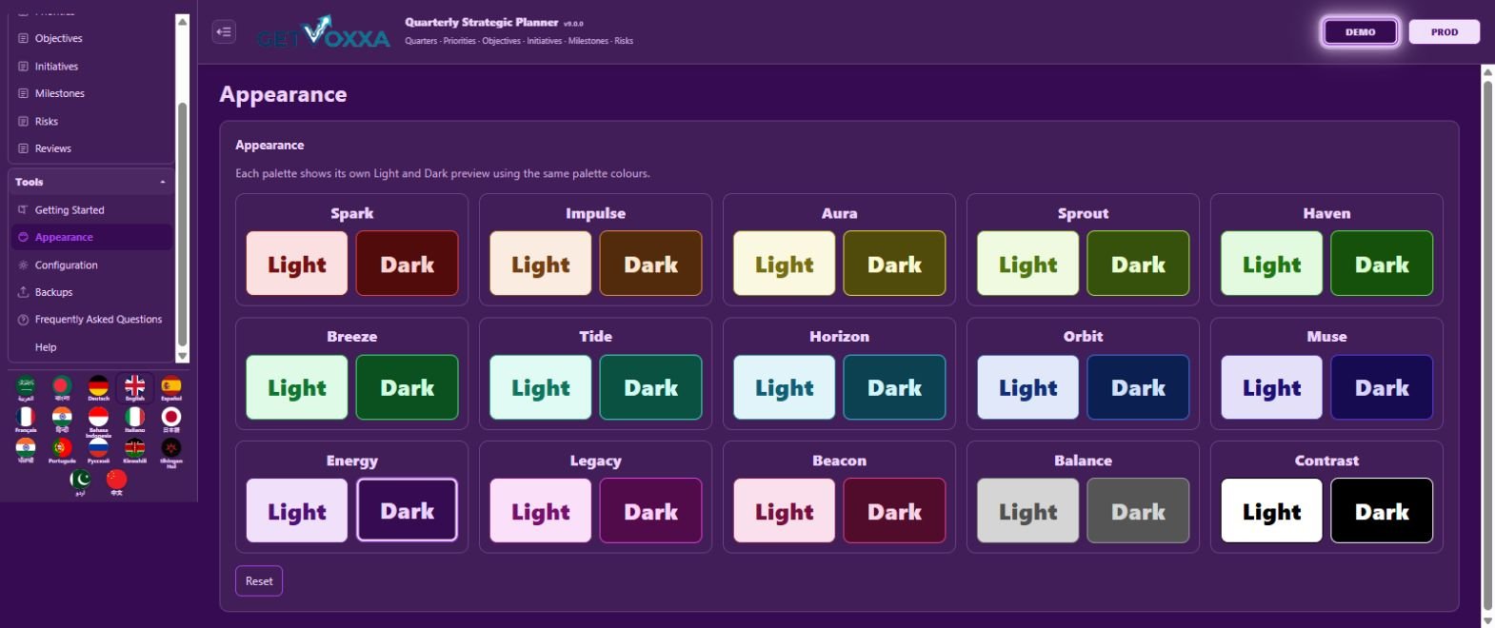This screenshot has width=1495, height=628.
Task: Collapse the Tools section arrow
Action: click(x=163, y=182)
